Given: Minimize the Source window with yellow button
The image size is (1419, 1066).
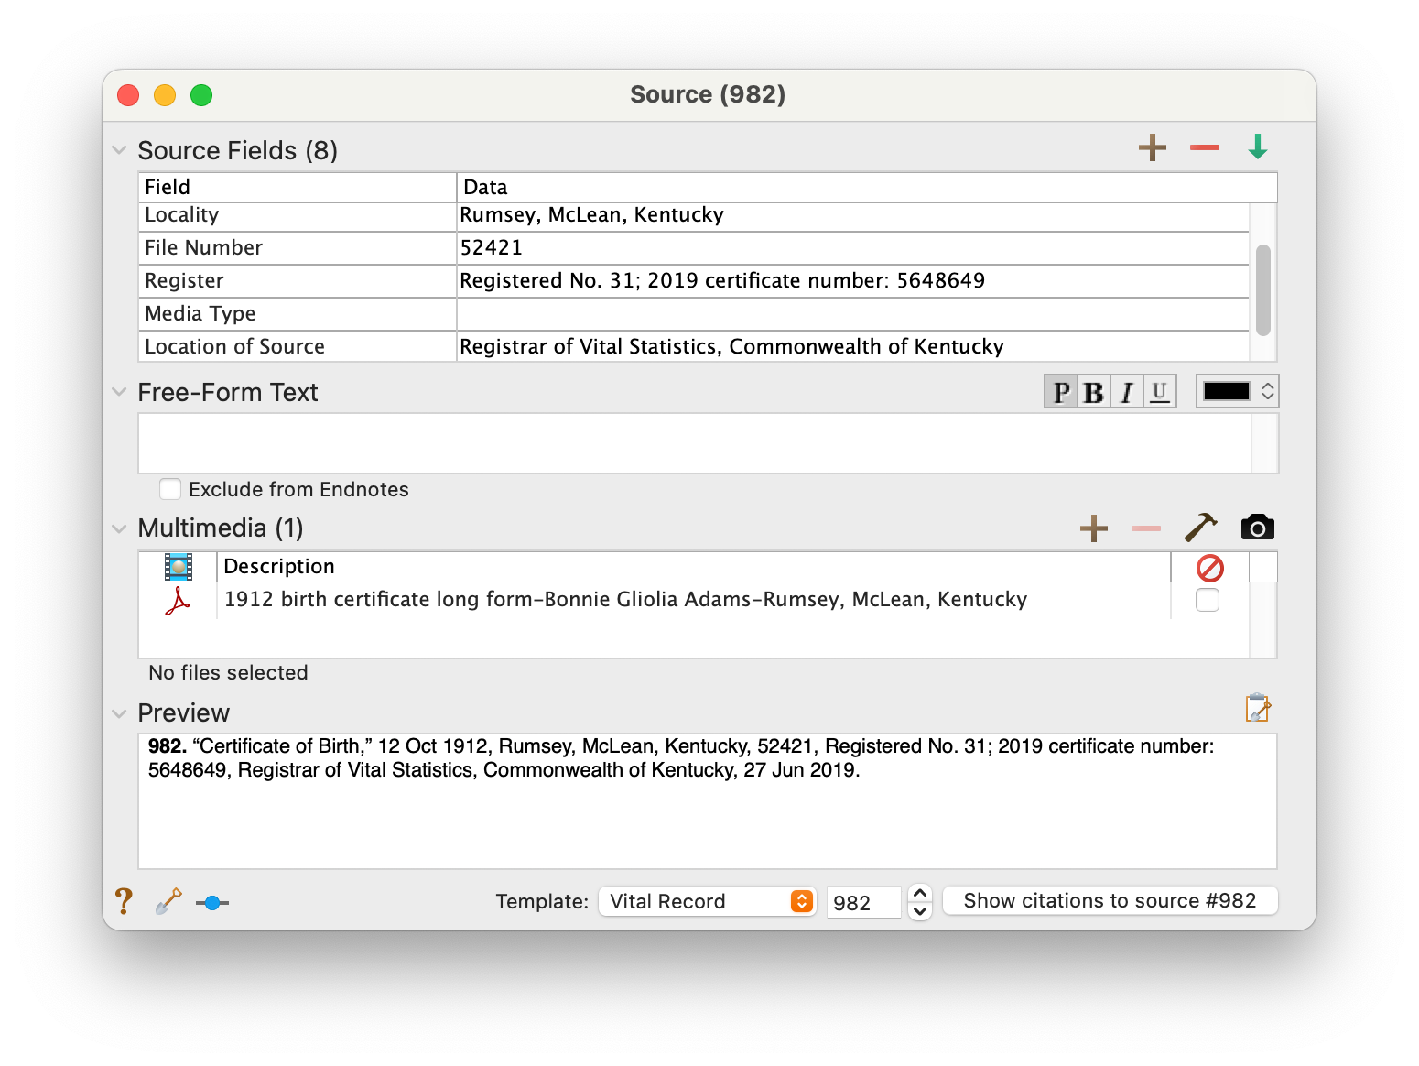Looking at the screenshot, I should coord(165,95).
